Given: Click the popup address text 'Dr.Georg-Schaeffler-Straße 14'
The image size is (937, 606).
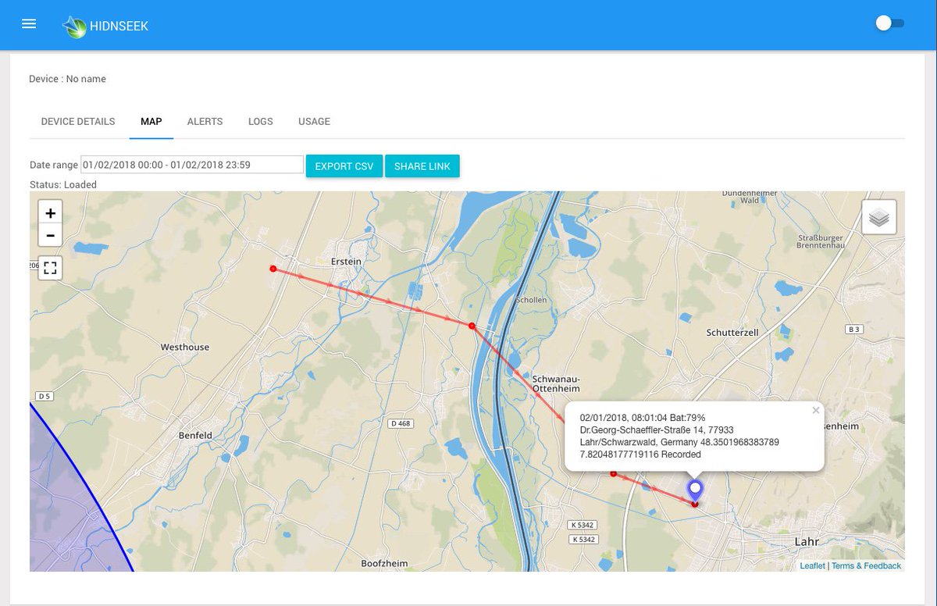Looking at the screenshot, I should coord(644,430).
